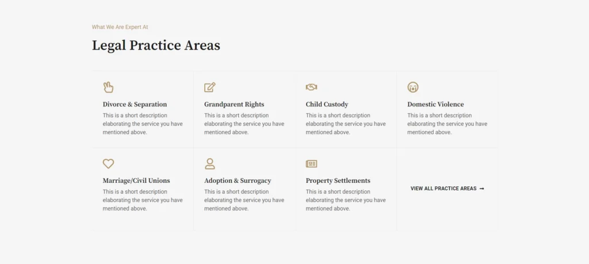Open the Divorce & Separation heading

(x=135, y=105)
